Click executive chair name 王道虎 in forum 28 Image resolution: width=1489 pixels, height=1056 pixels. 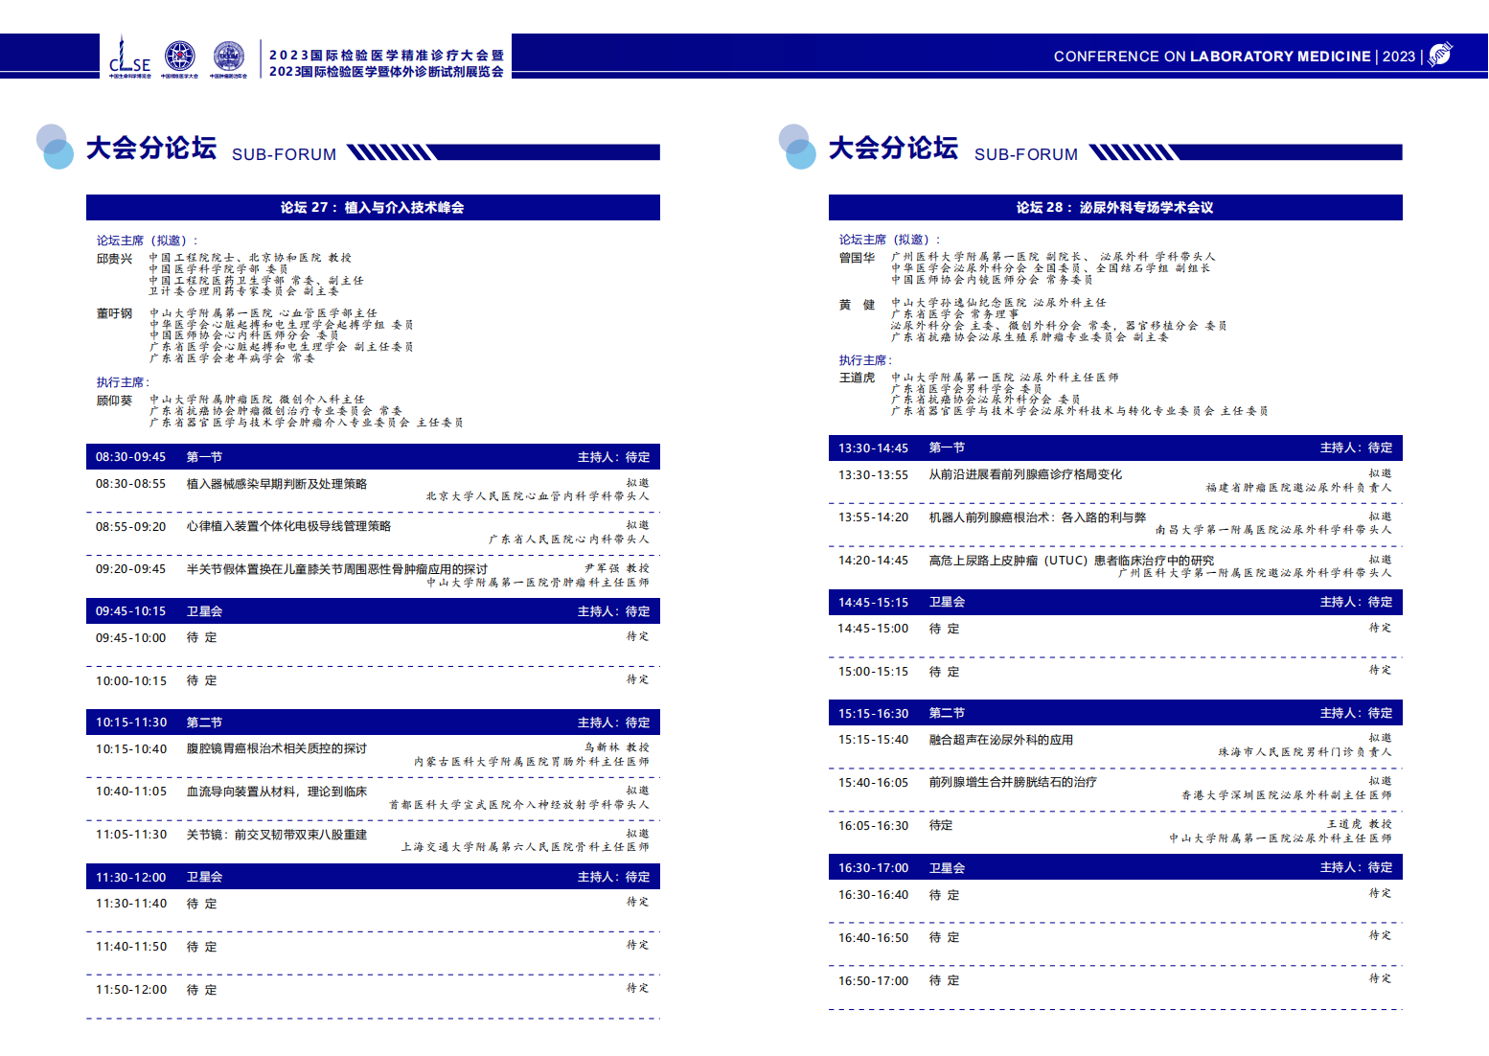click(857, 378)
